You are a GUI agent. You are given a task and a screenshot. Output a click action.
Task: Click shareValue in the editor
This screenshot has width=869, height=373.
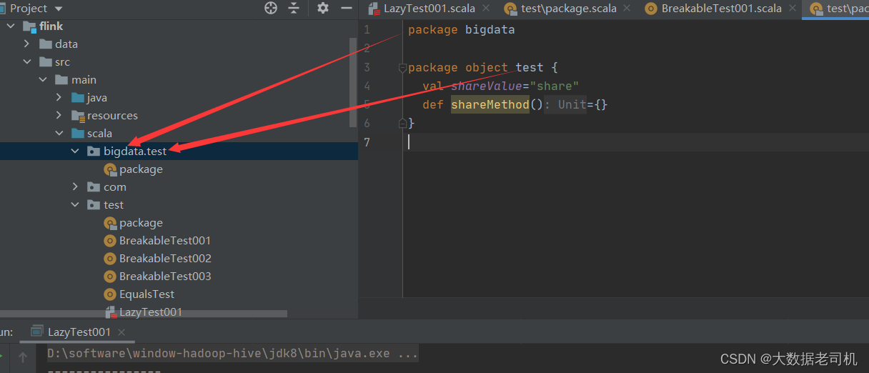486,86
